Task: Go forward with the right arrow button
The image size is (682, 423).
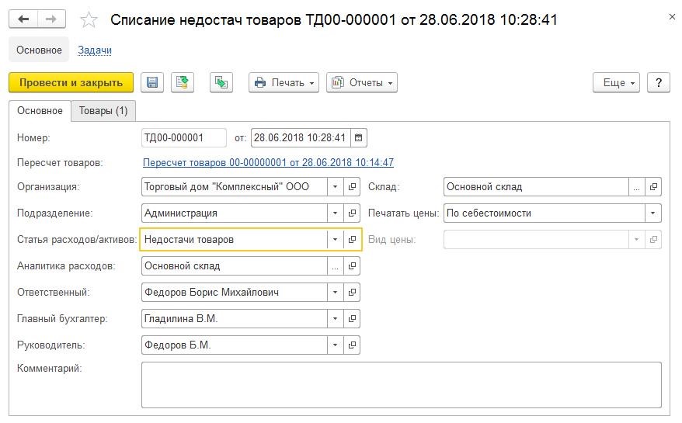Action: click(51, 19)
